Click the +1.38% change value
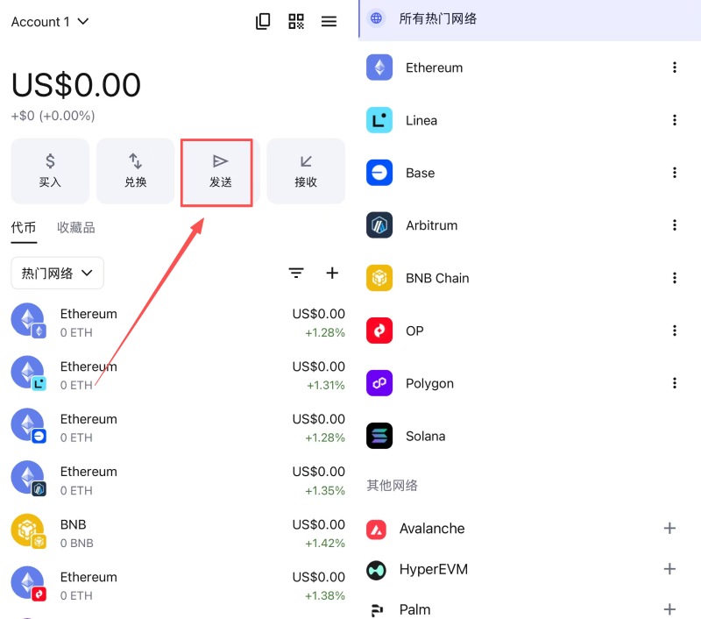Image resolution: width=701 pixels, height=619 pixels. [x=325, y=595]
